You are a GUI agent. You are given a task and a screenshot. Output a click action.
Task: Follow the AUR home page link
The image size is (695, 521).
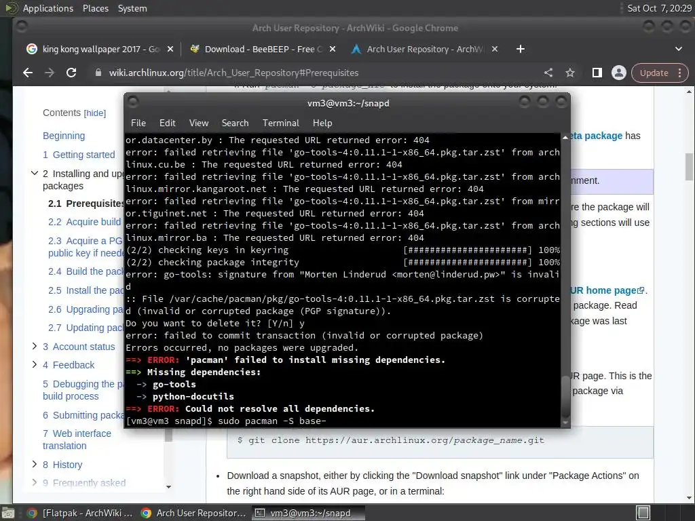click(x=607, y=290)
